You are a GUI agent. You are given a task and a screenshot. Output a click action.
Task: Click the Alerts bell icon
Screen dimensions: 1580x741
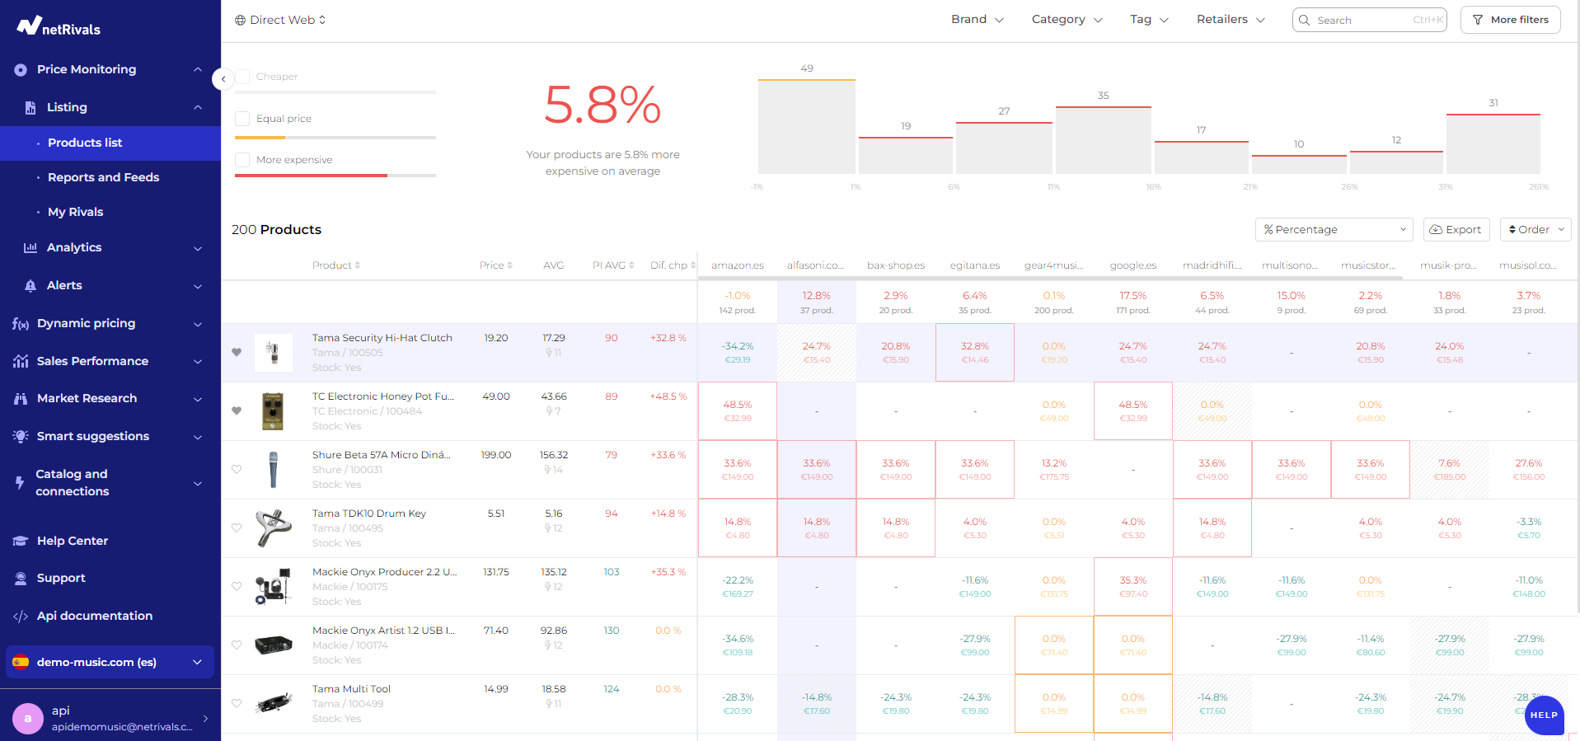(30, 285)
